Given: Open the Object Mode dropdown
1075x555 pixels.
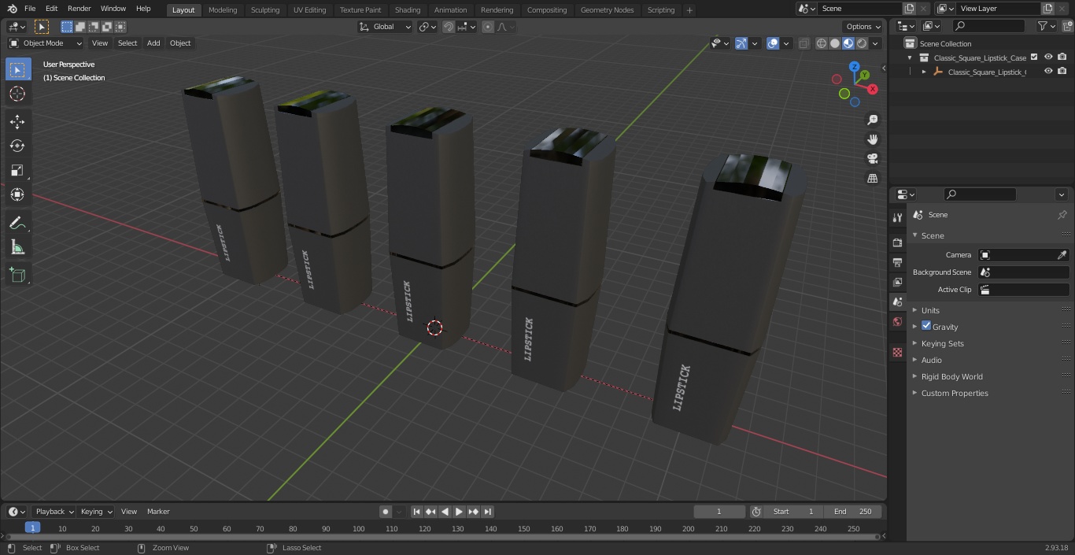Looking at the screenshot, I should click(x=46, y=43).
